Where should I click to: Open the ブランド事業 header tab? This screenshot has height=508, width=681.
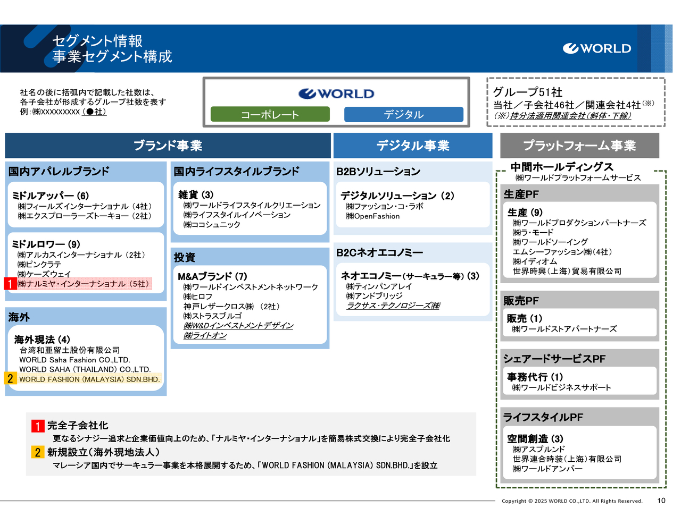click(x=168, y=146)
